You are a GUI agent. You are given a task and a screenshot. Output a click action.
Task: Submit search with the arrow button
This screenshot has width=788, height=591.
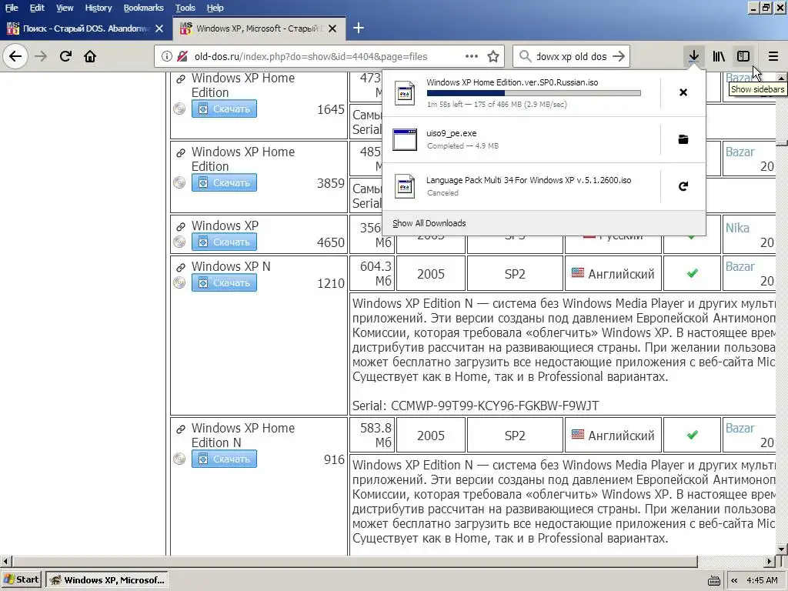[619, 56]
